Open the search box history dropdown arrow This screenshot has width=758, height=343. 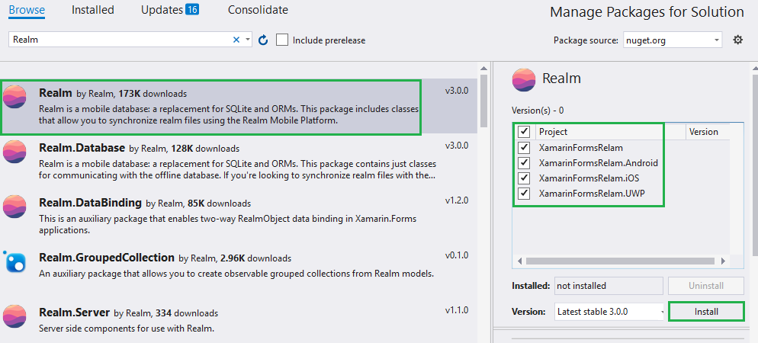coord(247,40)
